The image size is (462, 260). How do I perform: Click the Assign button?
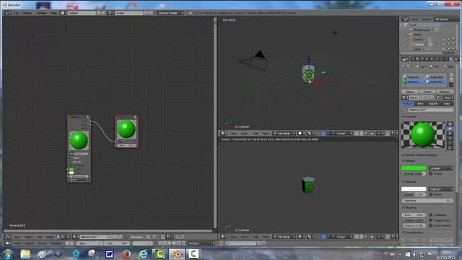click(409, 92)
